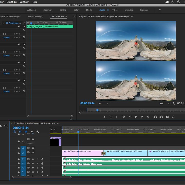Switch to the Effects workspace
185x185 pixels.
pos(89,10)
